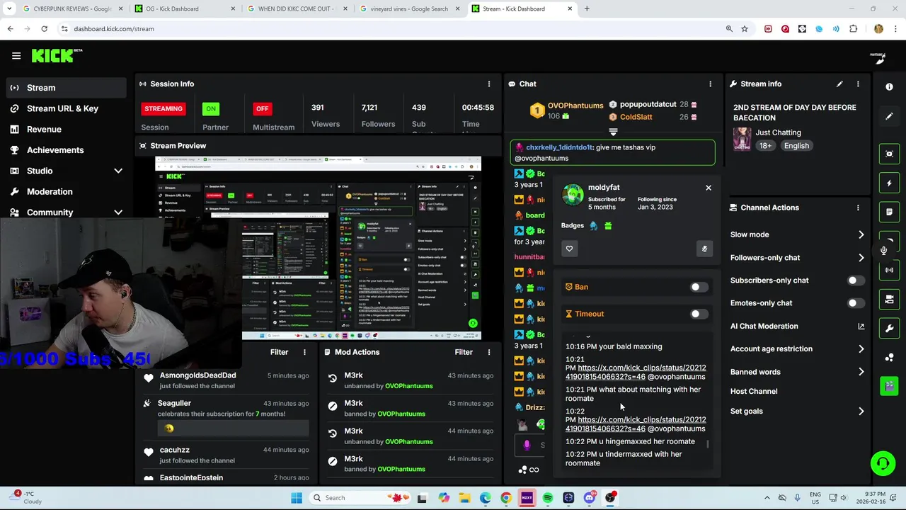Click the broadcast signal icon in right rail
Screen dimensions: 906x510
[x=890, y=270]
